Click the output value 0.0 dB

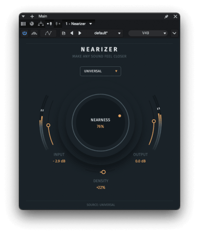click(141, 161)
